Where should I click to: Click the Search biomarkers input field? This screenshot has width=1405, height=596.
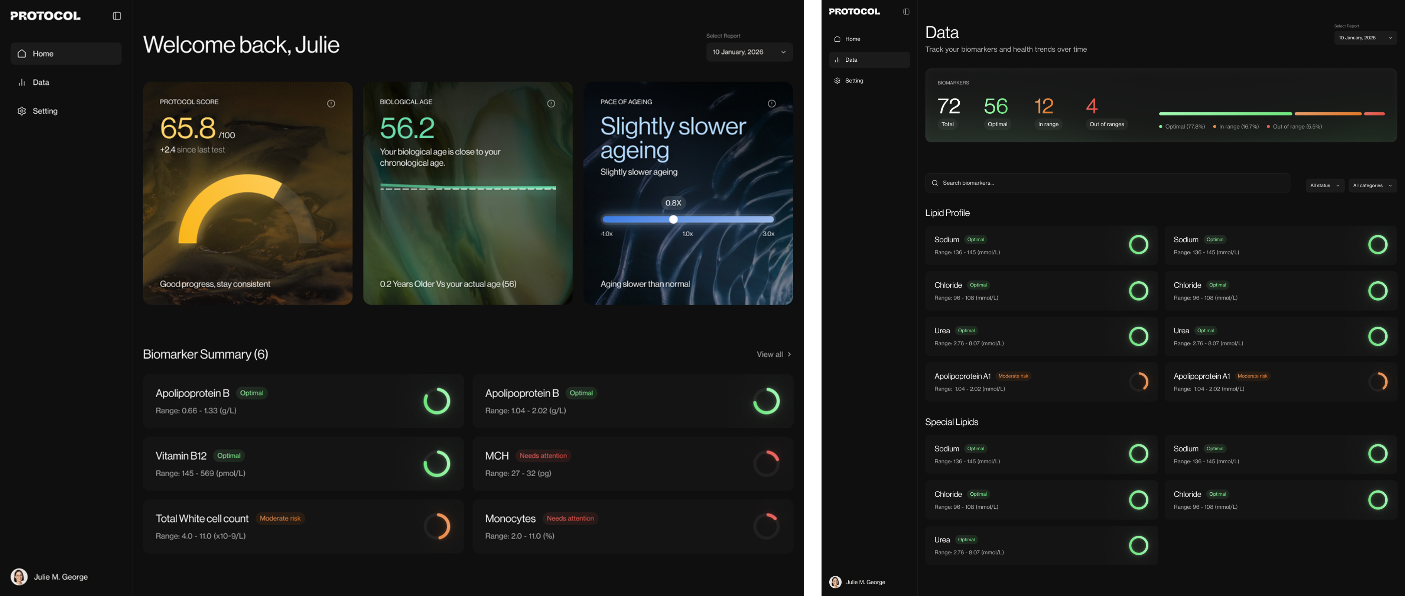click(1107, 183)
